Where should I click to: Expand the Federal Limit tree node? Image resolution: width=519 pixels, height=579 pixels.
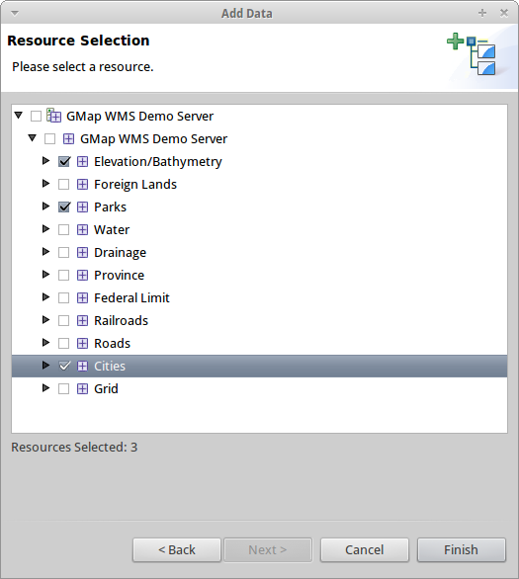45,297
